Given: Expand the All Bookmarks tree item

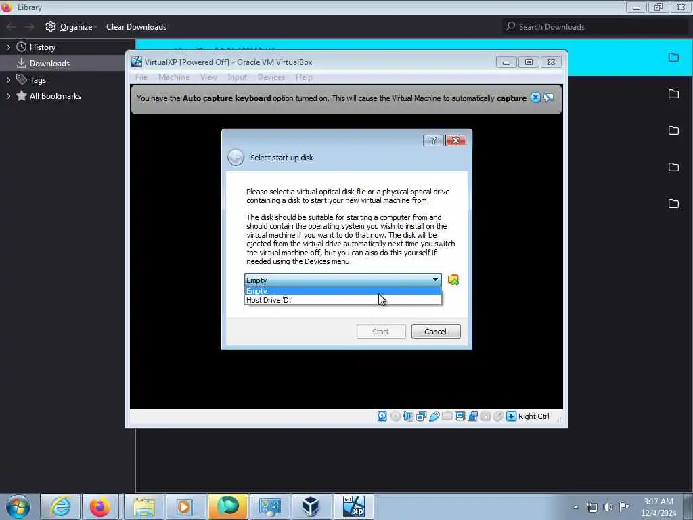Looking at the screenshot, I should point(8,96).
